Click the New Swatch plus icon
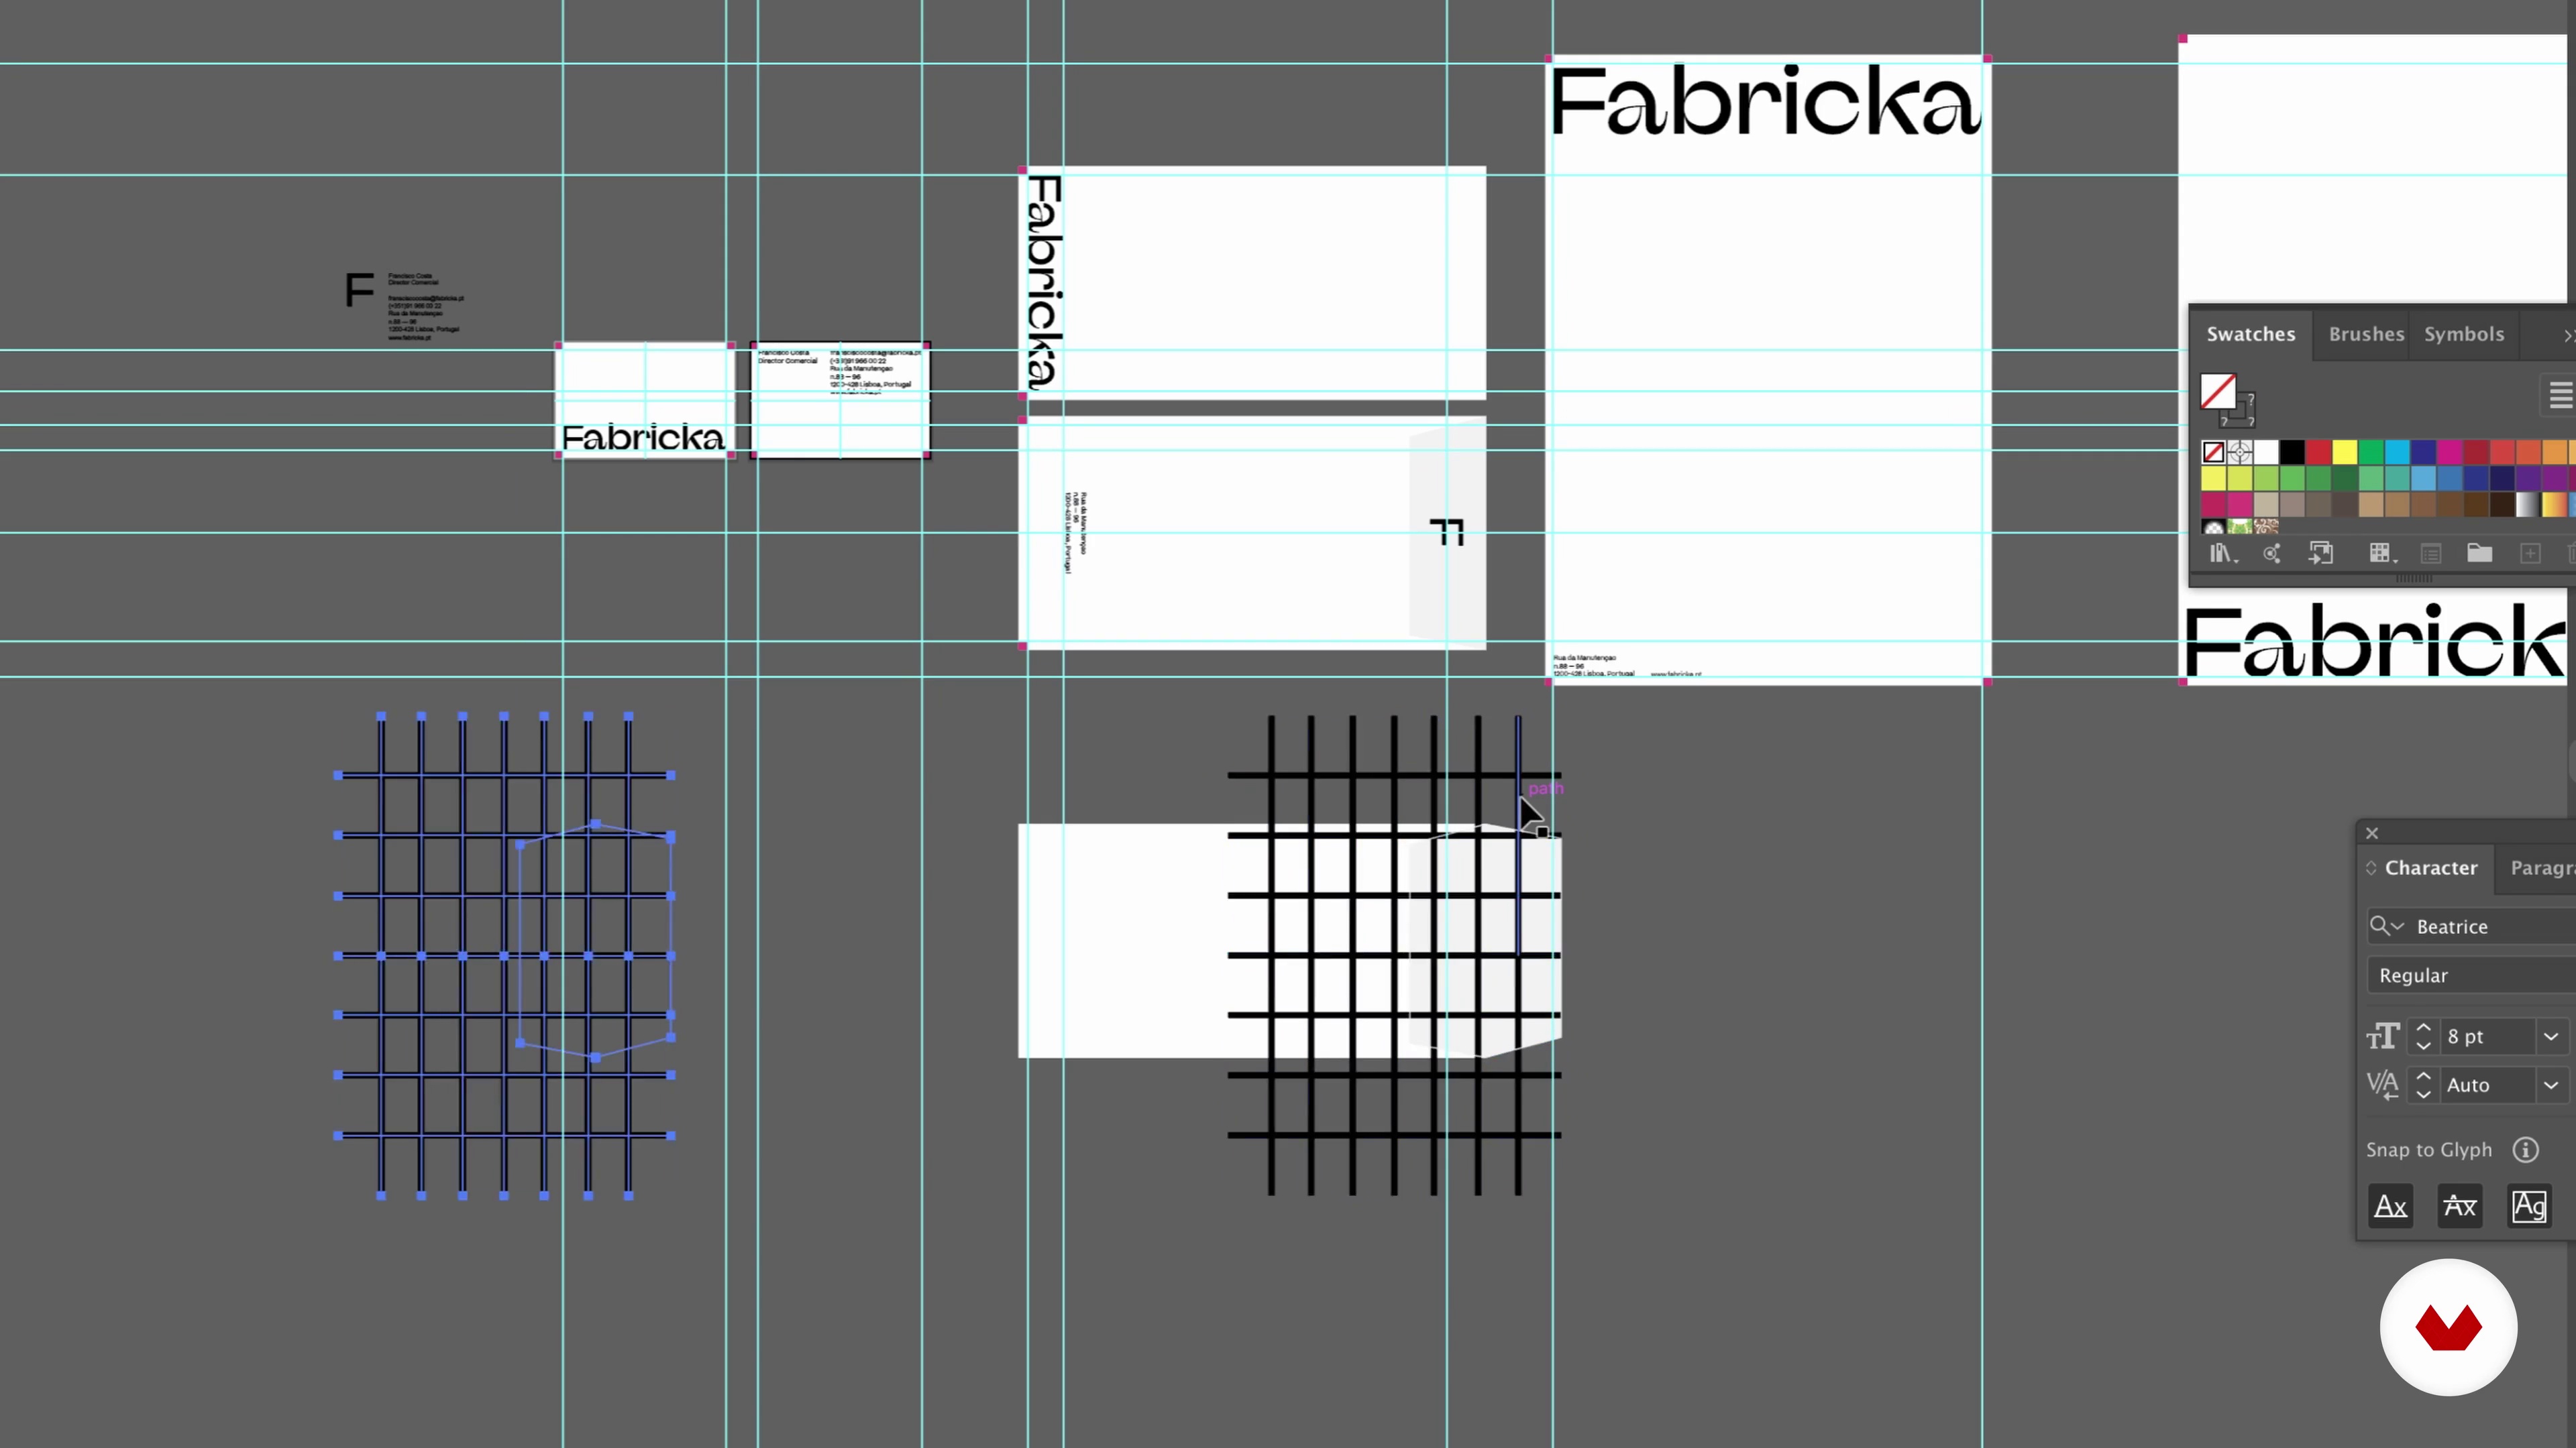 tap(2530, 554)
